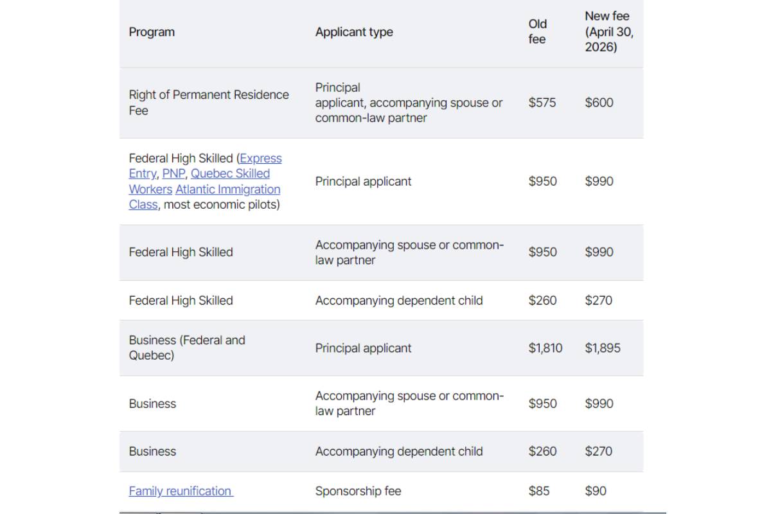Click the $85 sponsorship old fee

[539, 491]
